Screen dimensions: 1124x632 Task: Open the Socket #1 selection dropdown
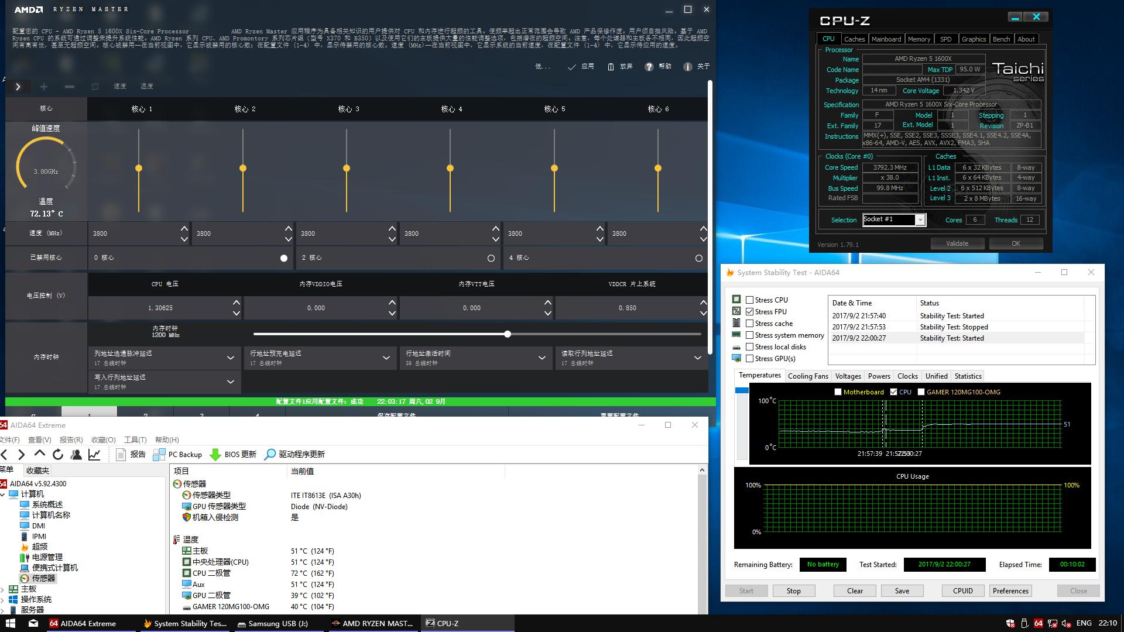[920, 220]
